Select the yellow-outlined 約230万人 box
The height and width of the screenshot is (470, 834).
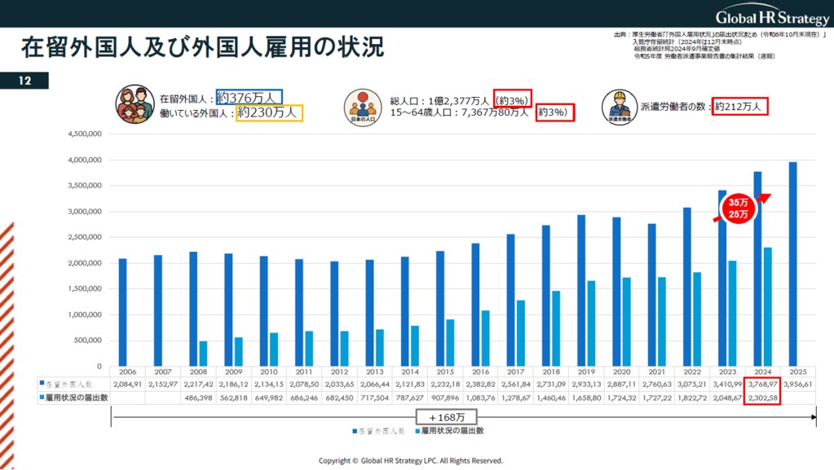(x=270, y=113)
